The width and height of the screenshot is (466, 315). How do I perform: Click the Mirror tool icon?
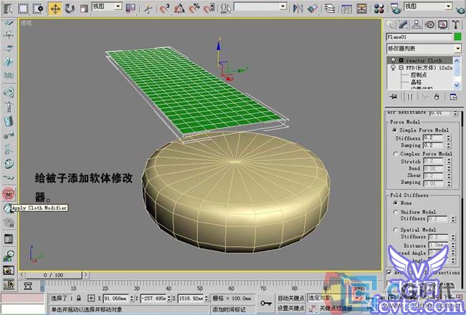[x=298, y=9]
